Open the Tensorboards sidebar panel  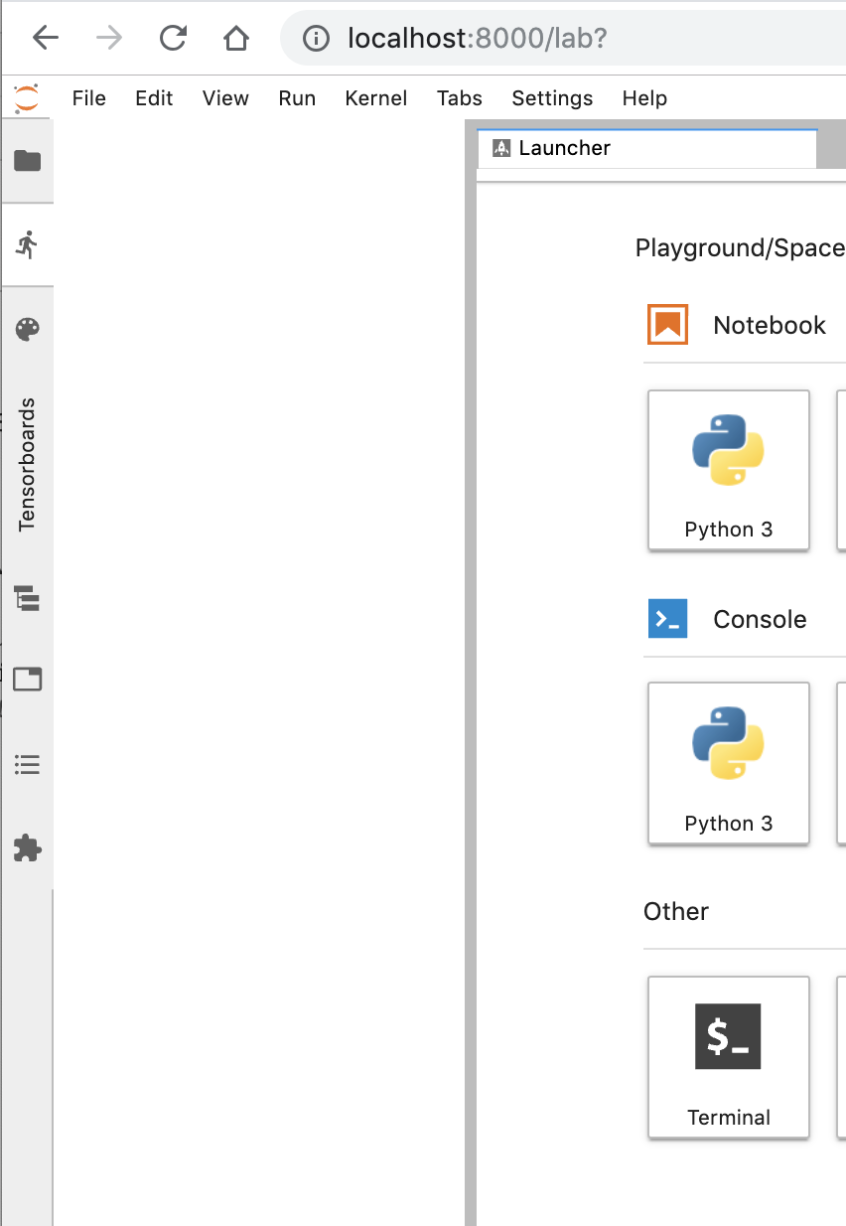pyautogui.click(x=27, y=467)
